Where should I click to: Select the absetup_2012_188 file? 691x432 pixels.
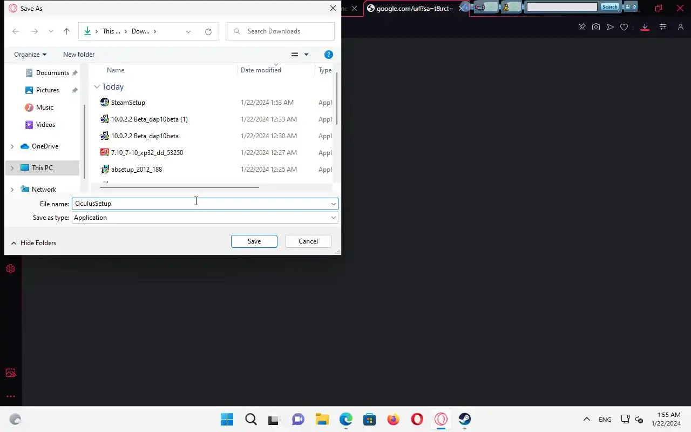click(137, 170)
